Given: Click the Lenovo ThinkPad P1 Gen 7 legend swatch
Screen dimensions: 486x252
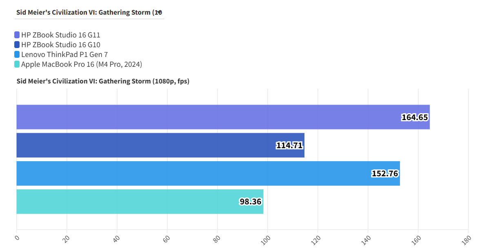Looking at the screenshot, I should (x=17, y=55).
